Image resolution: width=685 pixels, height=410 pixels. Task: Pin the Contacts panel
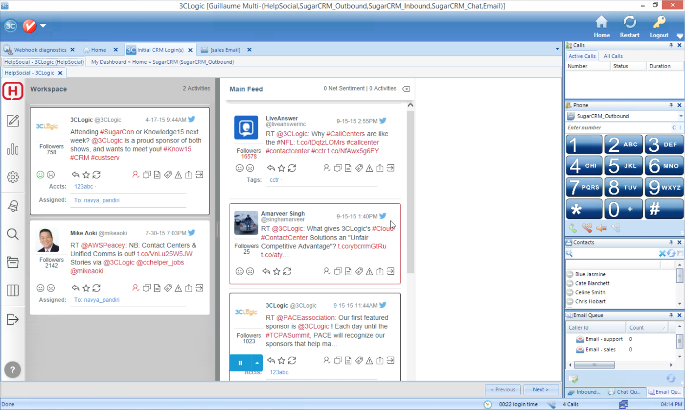tap(671, 242)
